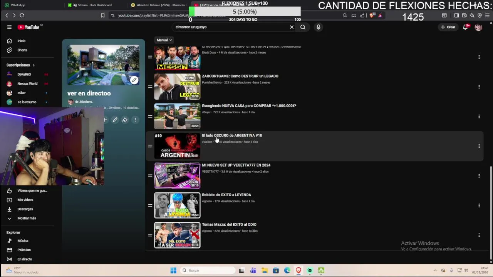Open Descargas in the sidebar
This screenshot has width=493, height=277.
coord(25,209)
